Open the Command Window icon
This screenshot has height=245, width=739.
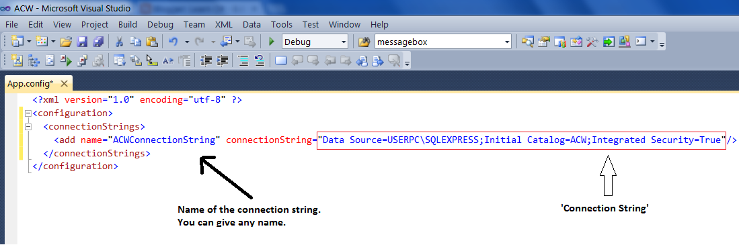tap(641, 42)
